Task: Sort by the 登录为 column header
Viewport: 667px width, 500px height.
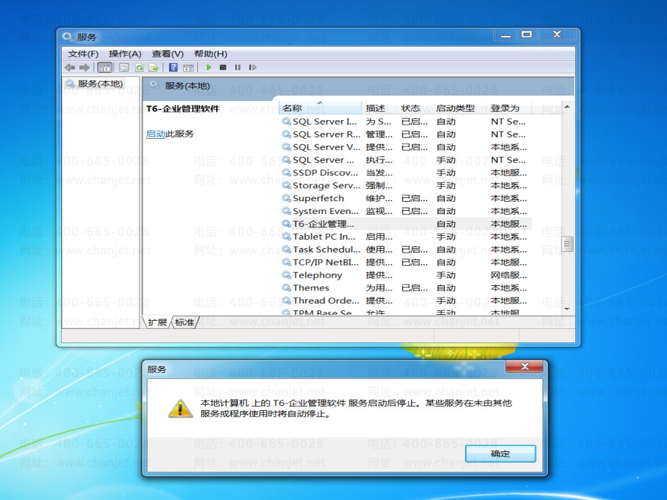Action: pos(510,108)
